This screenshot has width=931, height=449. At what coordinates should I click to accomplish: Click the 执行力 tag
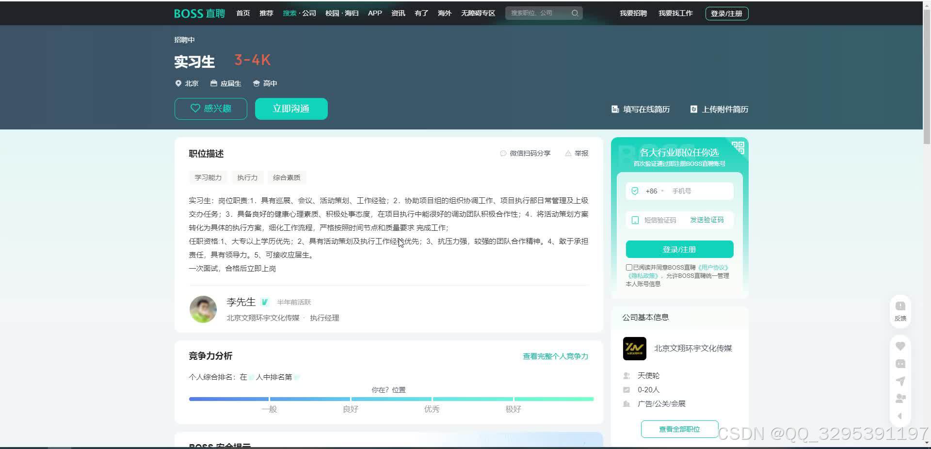247,177
